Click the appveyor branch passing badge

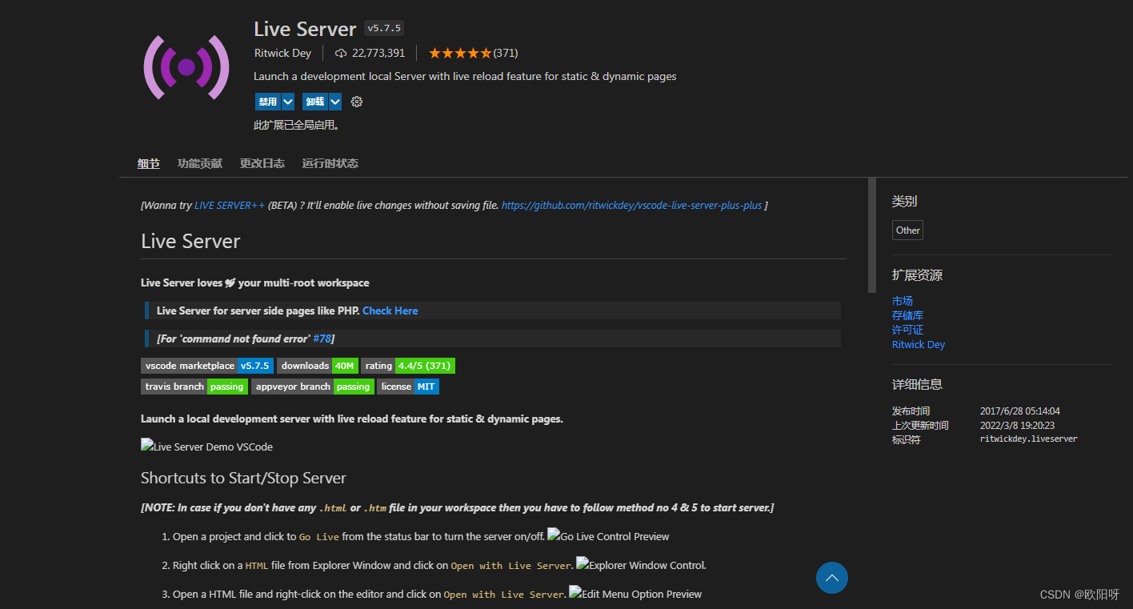tap(313, 387)
